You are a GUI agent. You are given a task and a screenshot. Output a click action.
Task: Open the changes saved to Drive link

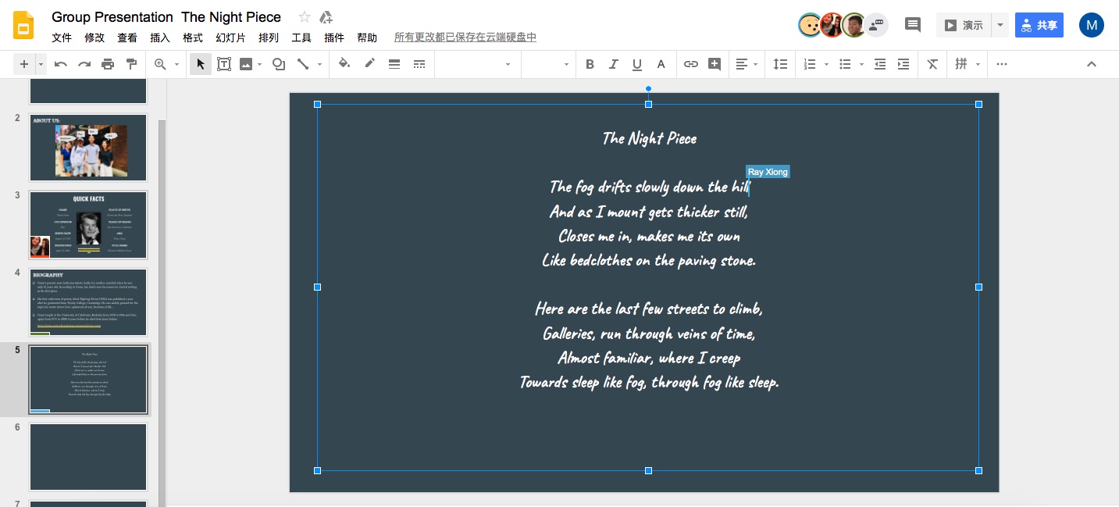(x=465, y=37)
